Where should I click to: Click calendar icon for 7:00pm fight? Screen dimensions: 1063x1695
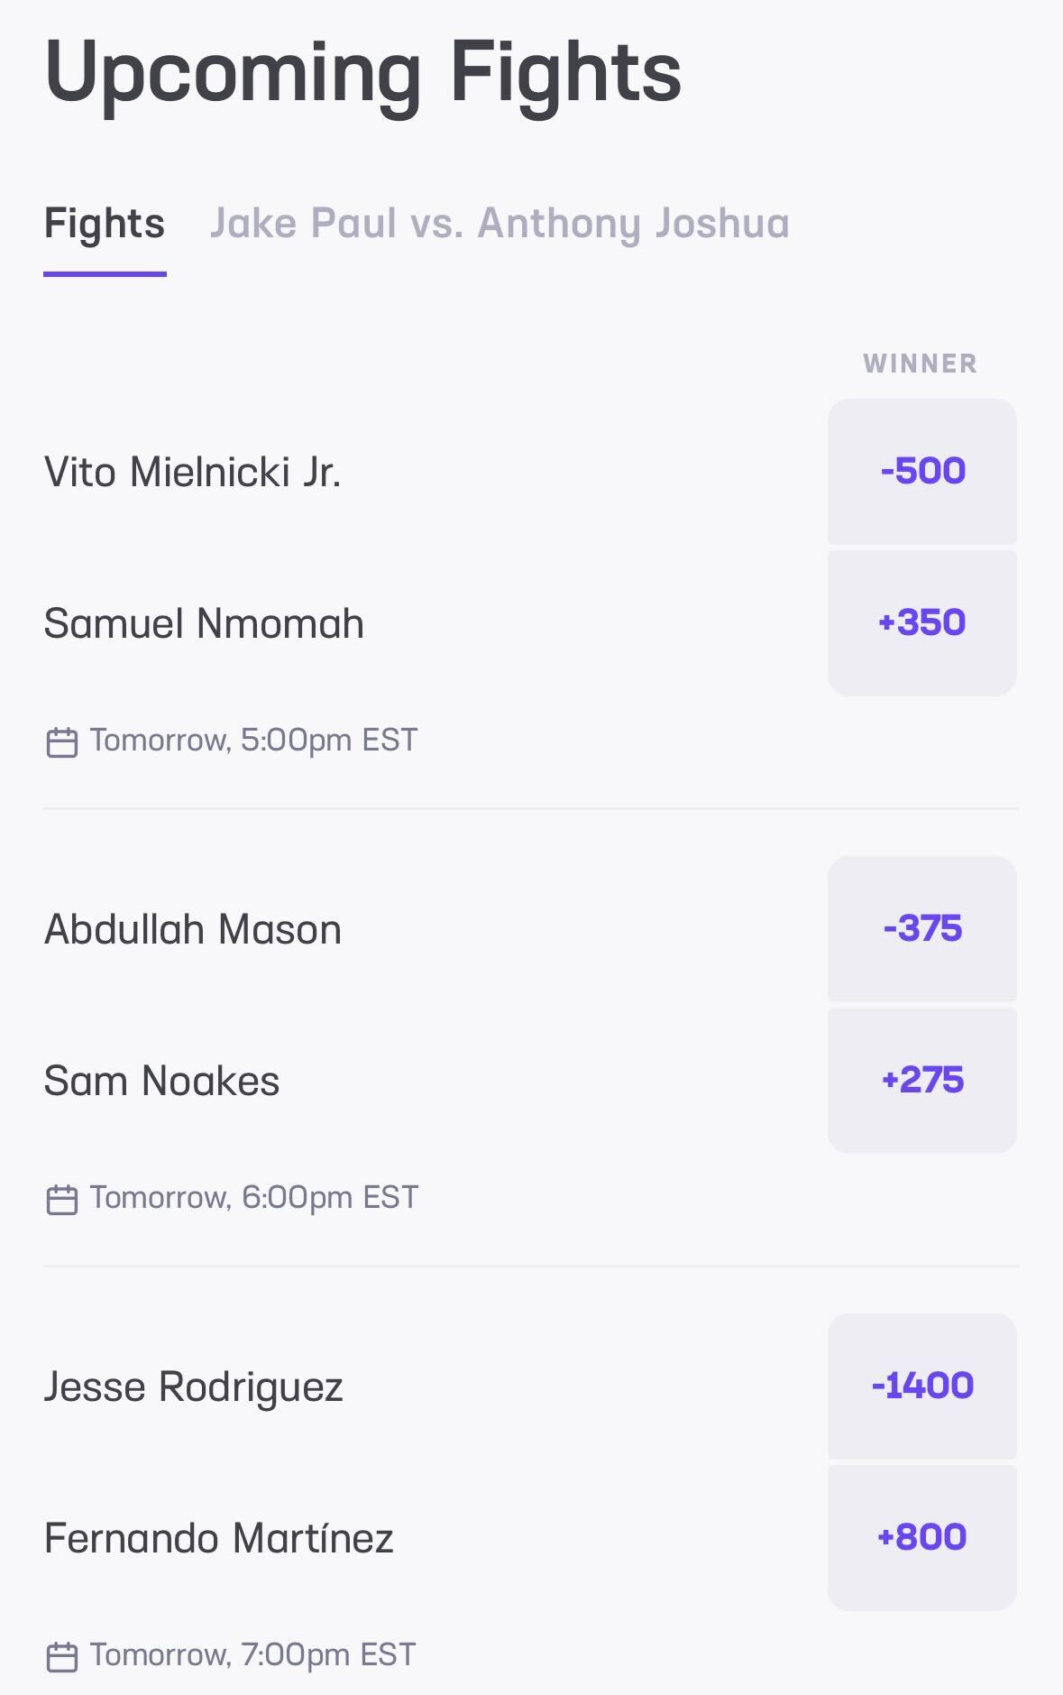61,1656
